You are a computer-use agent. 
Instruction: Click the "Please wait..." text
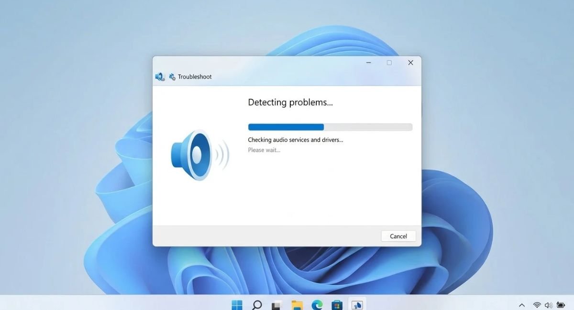coord(264,150)
